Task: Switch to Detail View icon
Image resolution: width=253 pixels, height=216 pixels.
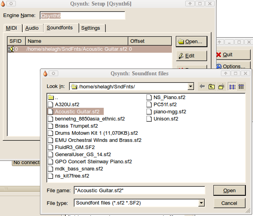Action: [241, 86]
